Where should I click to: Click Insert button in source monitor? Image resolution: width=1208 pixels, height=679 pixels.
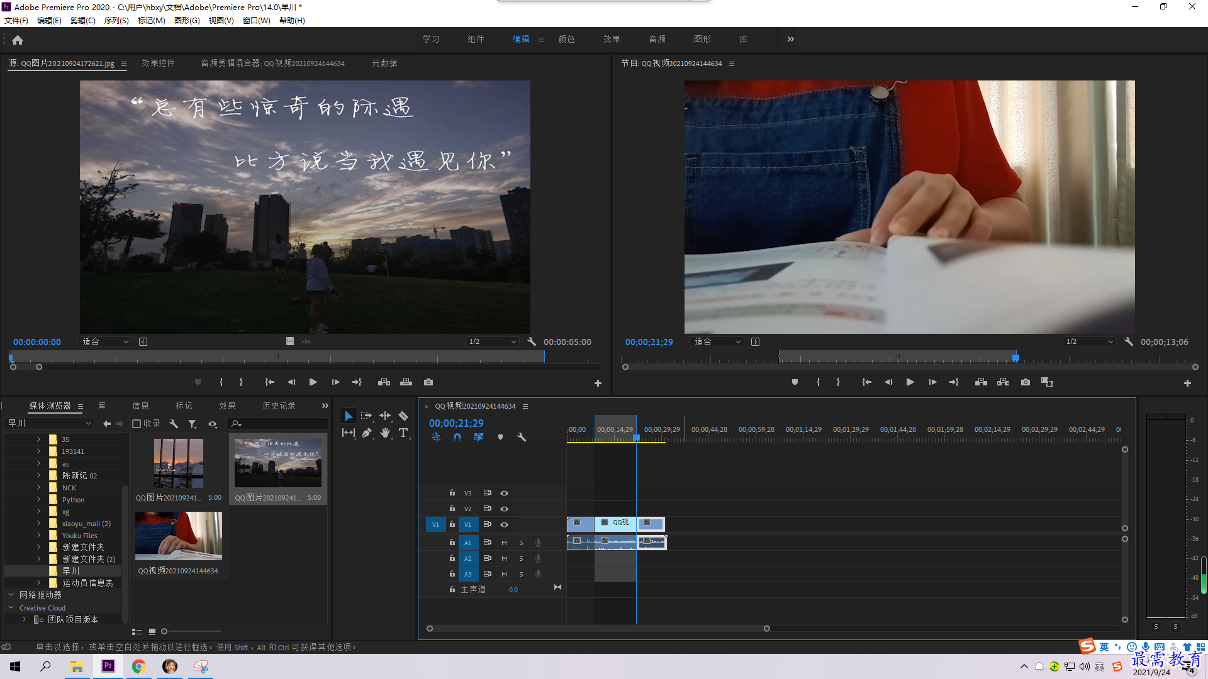[384, 382]
